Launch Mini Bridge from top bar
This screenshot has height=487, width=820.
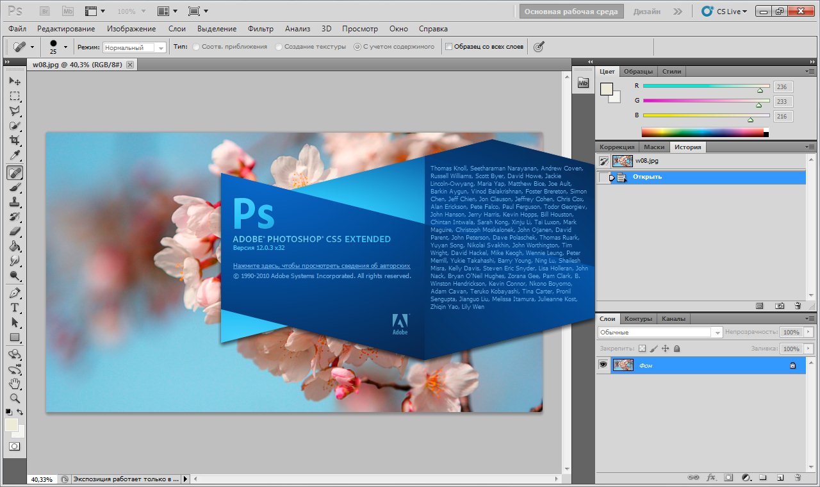click(68, 11)
